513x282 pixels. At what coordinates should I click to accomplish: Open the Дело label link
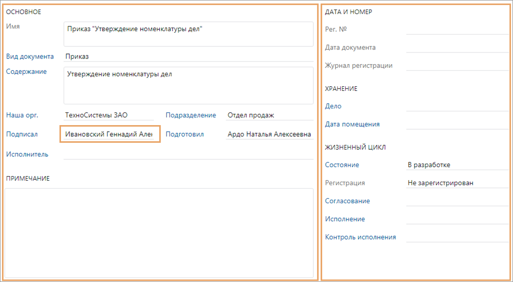pos(333,106)
